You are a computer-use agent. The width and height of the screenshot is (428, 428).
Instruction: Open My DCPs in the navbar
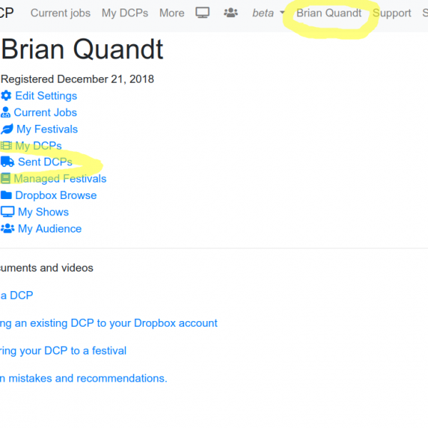click(125, 13)
